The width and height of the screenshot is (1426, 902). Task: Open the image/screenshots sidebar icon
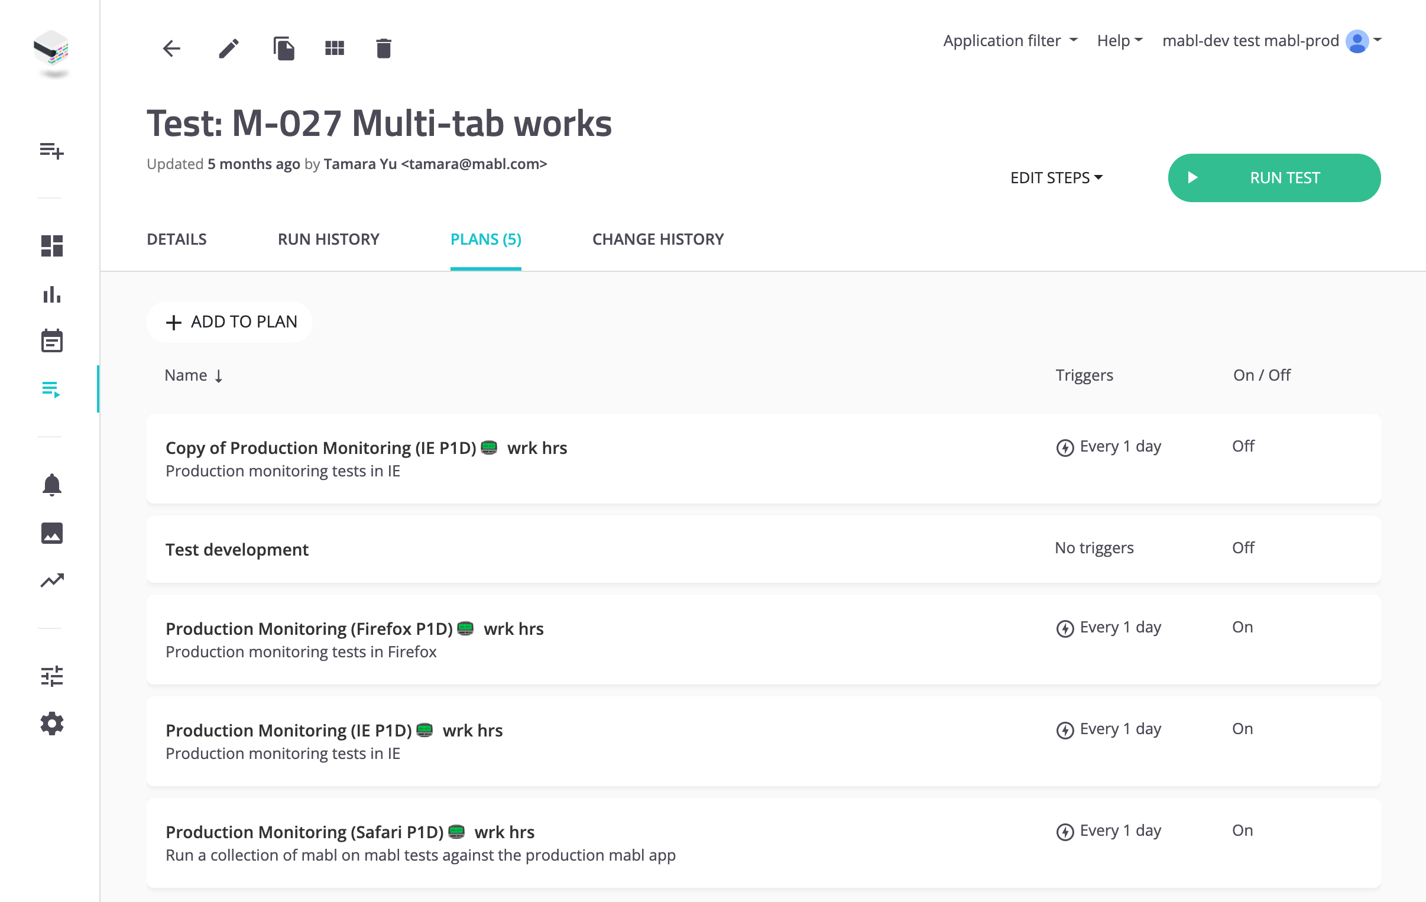[x=51, y=533]
